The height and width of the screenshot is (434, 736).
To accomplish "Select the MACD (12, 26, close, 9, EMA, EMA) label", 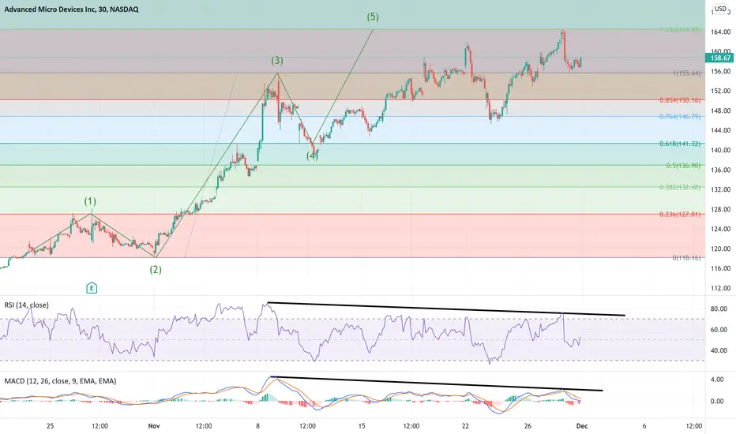I will [x=60, y=381].
